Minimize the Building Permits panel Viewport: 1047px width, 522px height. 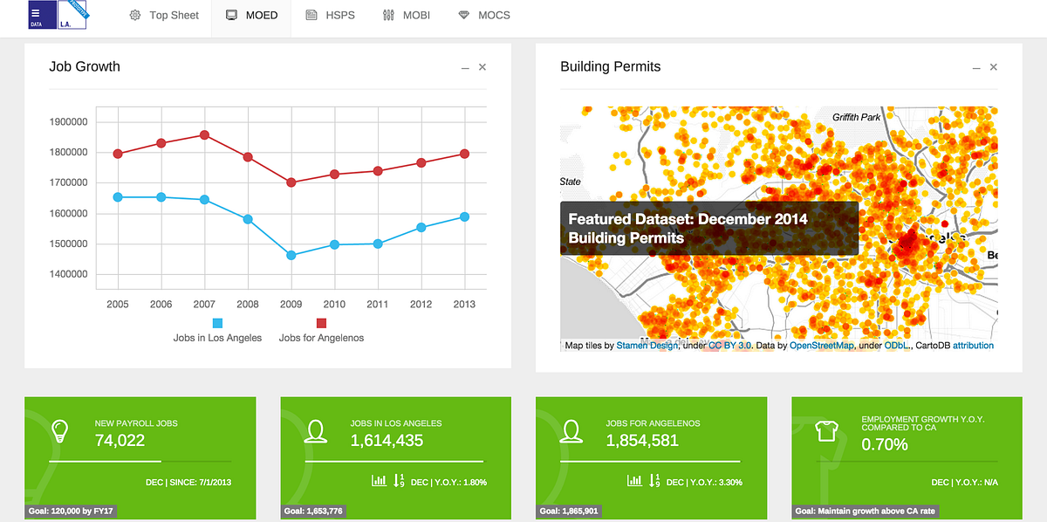tap(976, 67)
